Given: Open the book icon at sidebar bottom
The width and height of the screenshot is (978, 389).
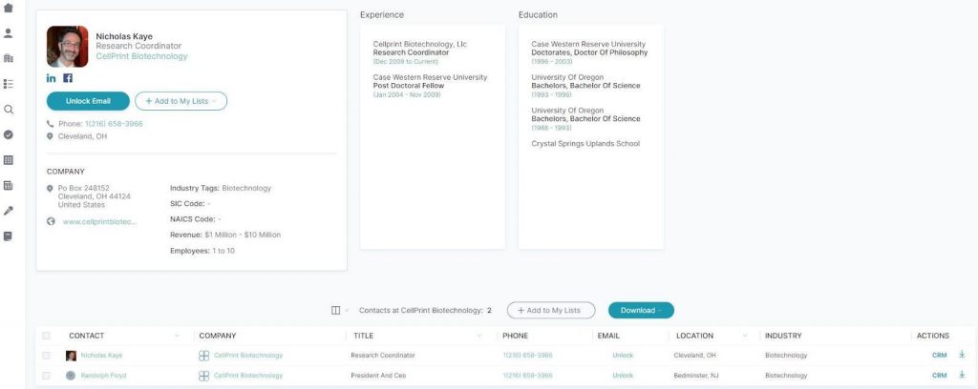Looking at the screenshot, I should [x=8, y=236].
